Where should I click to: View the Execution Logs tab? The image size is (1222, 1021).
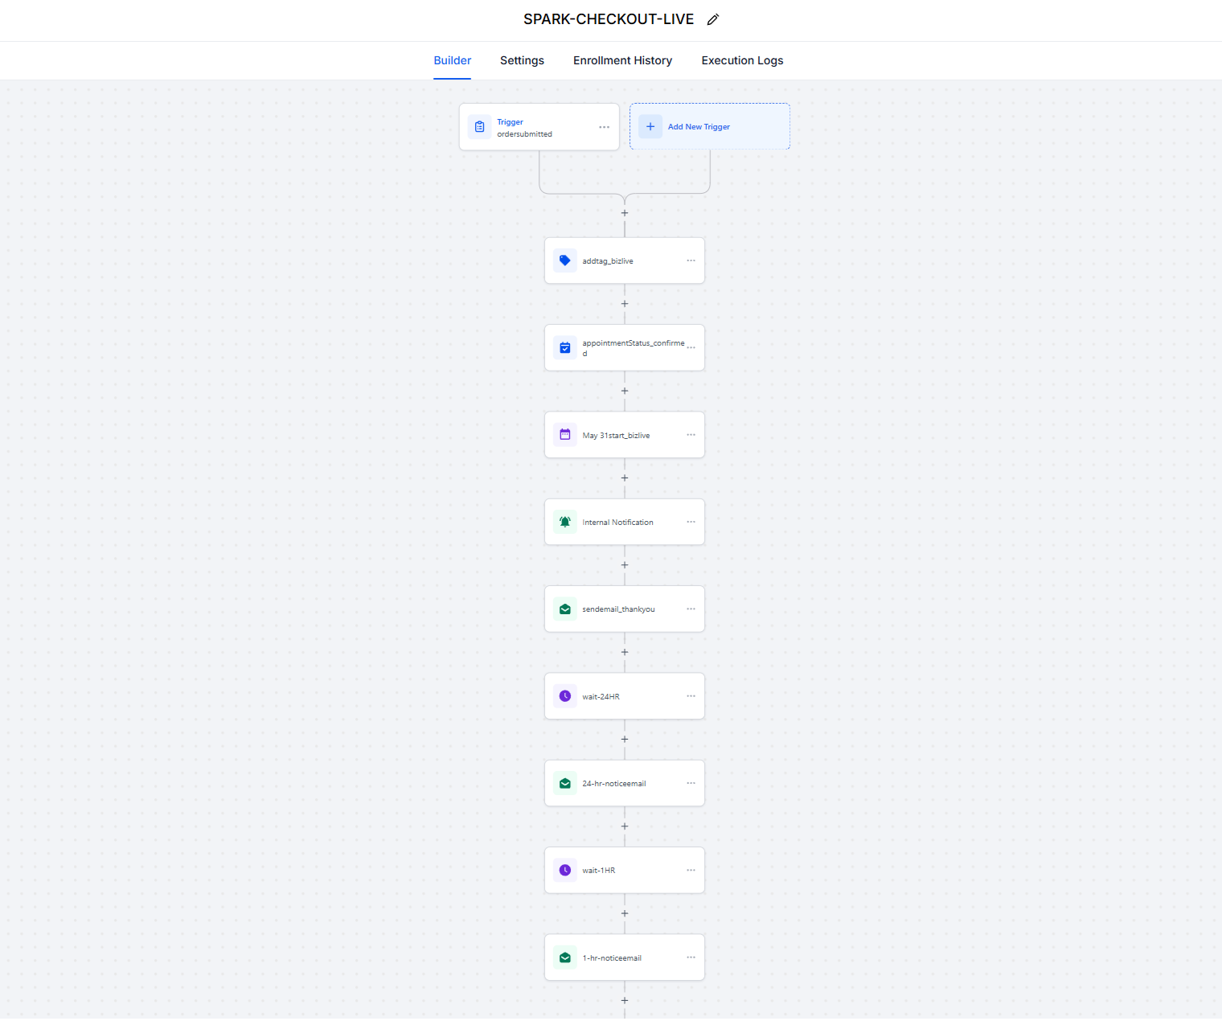742,60
